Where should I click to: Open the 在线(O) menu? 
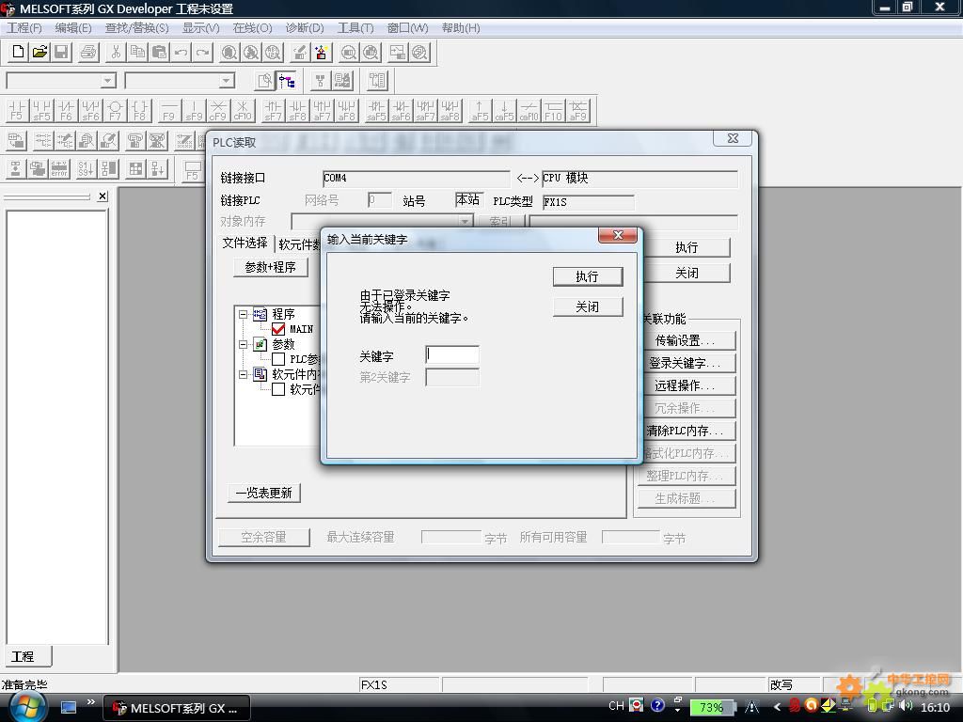pos(252,27)
